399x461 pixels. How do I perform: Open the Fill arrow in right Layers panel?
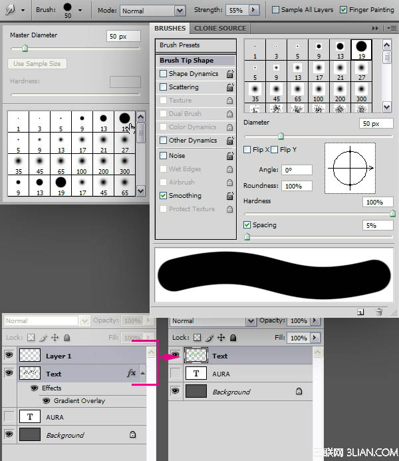tap(315, 338)
